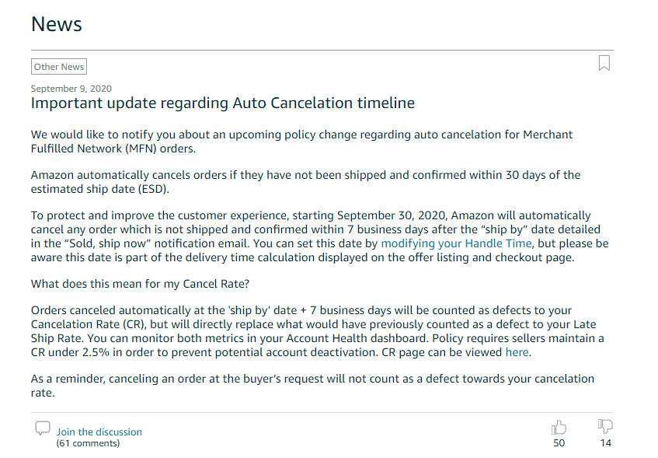Open the CR page 'here' link
658x458 pixels.
pyautogui.click(x=517, y=352)
